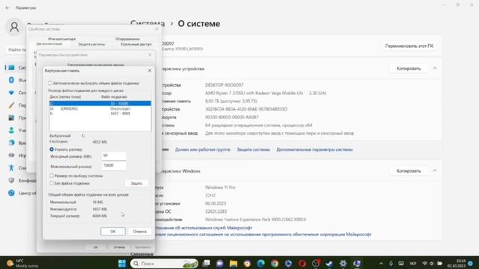
Task: Open the notification bell beside the clock
Action: tap(471, 263)
